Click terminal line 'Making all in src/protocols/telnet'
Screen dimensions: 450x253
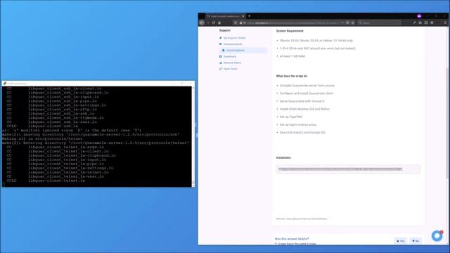(x=42, y=138)
